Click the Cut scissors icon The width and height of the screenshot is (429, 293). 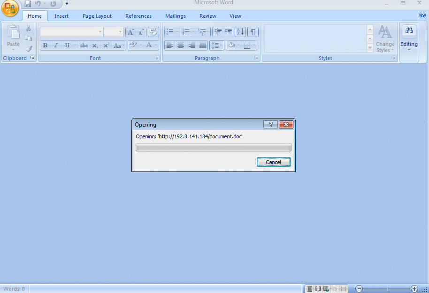(28, 28)
